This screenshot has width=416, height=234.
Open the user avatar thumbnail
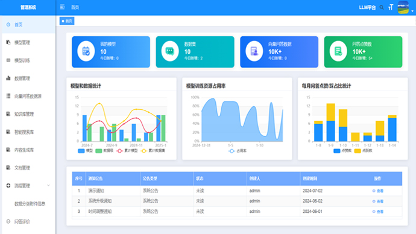tap(403, 7)
